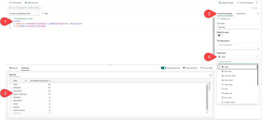Select Scatter chart option

pos(237,102)
